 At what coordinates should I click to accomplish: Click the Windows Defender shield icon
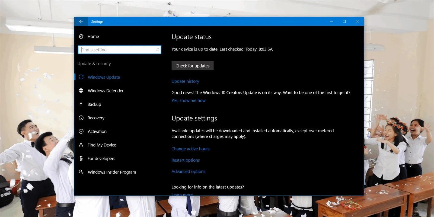81,91
